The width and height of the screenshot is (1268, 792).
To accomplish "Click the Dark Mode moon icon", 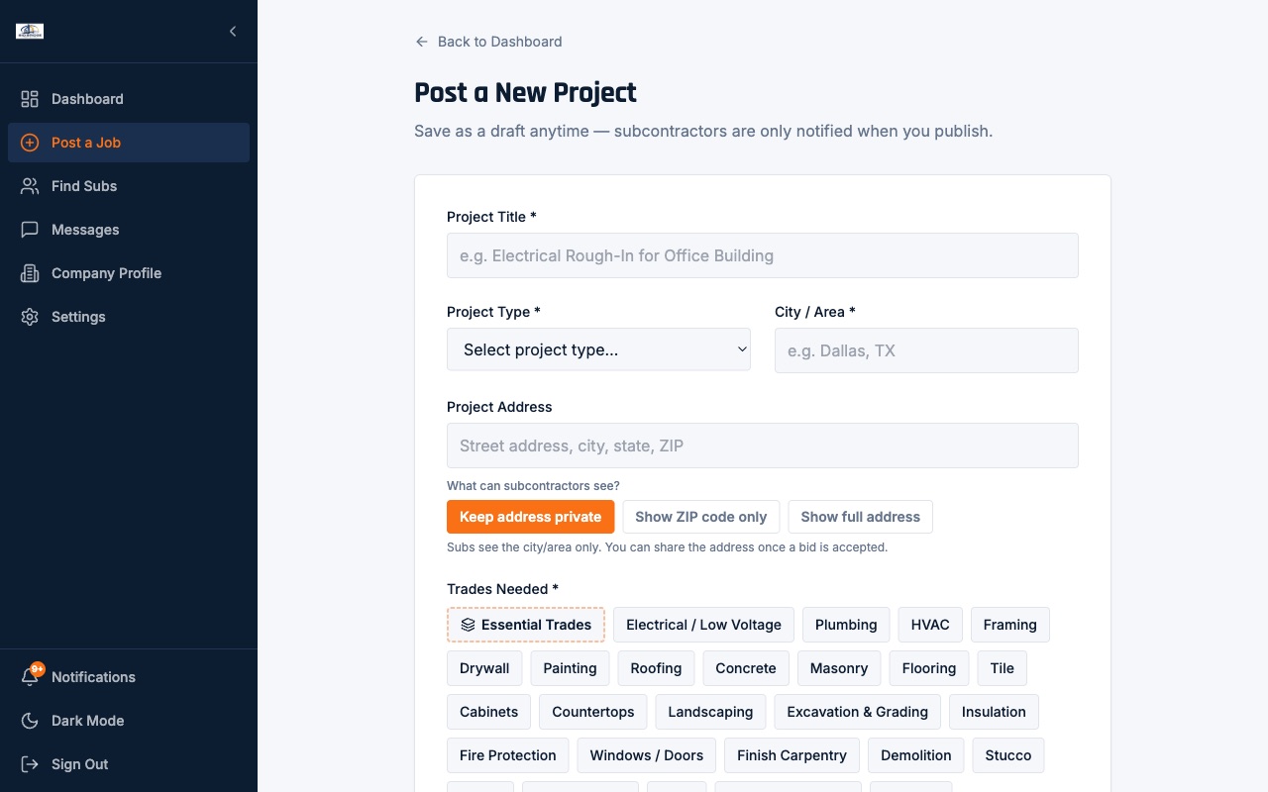I will (x=30, y=721).
